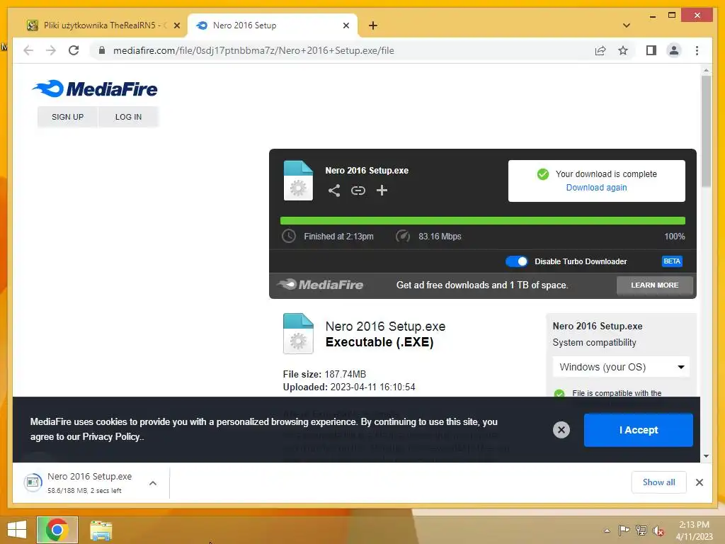Click the Download again link

pos(596,187)
